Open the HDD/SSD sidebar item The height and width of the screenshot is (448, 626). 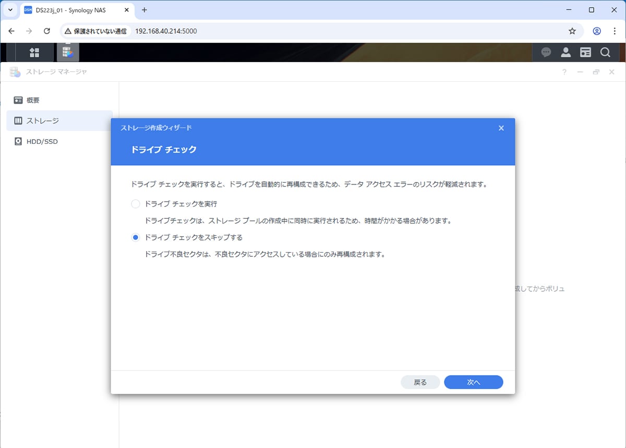[59, 141]
